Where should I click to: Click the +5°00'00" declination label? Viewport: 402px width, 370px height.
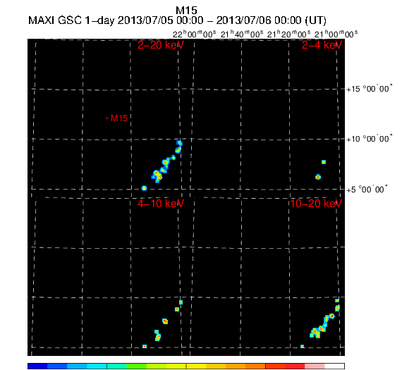[367, 190]
